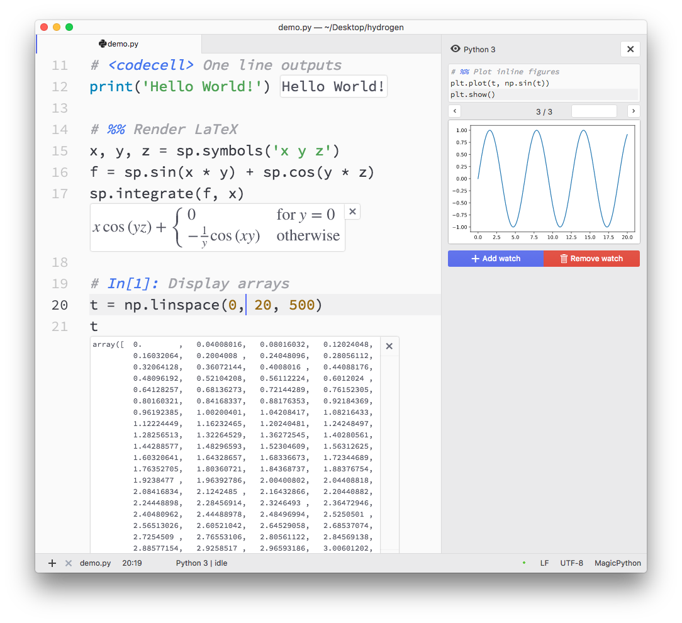Click the X icon beside the status bar plus
Viewport: 682px width, 623px height.
(x=67, y=563)
